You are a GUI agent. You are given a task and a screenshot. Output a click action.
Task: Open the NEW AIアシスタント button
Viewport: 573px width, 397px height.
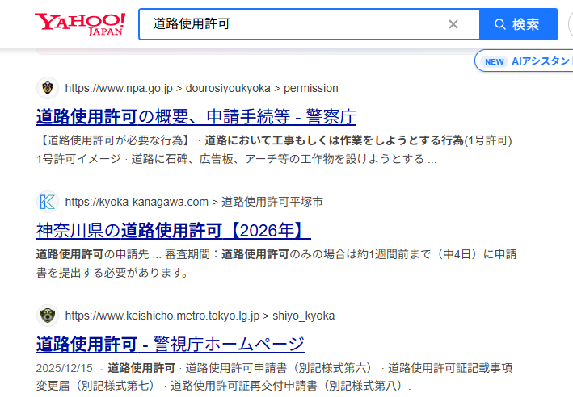pos(525,61)
